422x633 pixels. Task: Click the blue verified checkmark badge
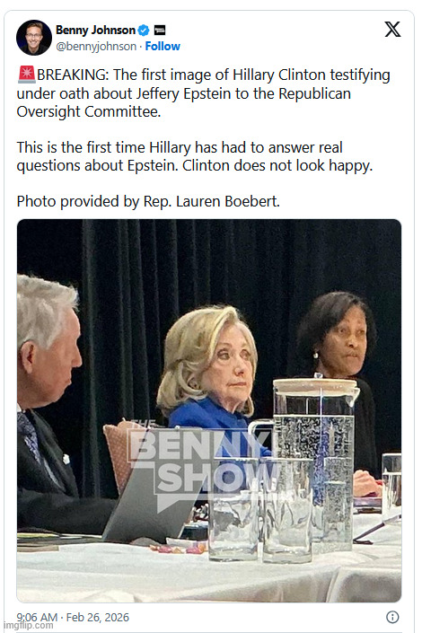pos(144,31)
